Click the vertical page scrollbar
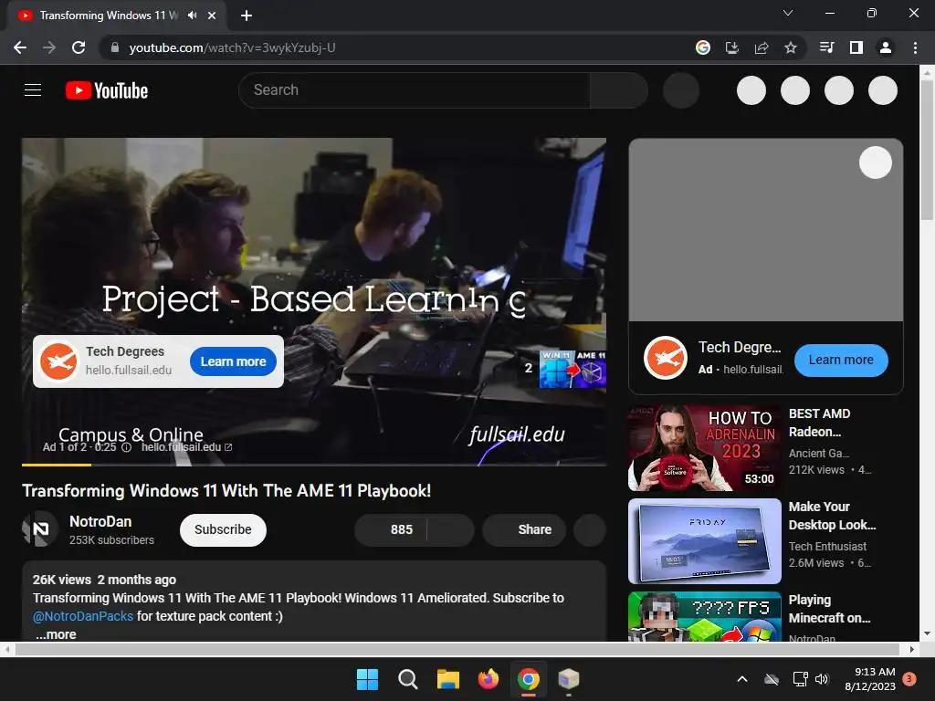 pos(927,149)
